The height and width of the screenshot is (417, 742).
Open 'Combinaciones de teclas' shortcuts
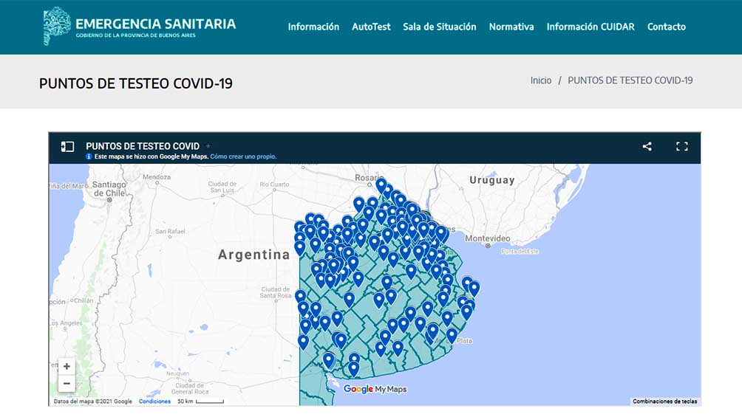click(x=665, y=402)
